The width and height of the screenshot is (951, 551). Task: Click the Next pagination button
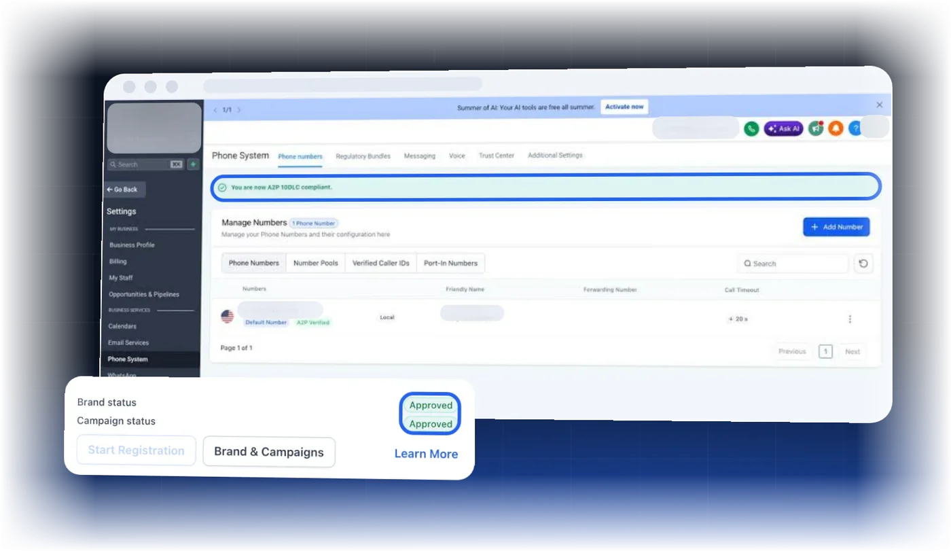pyautogui.click(x=853, y=351)
